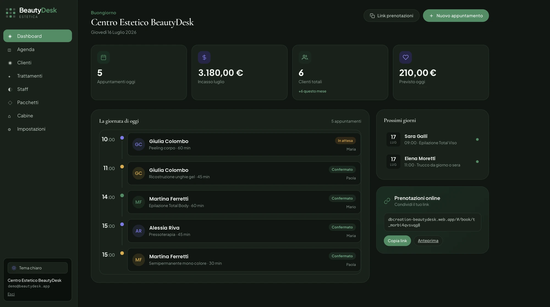Click the purple timeline dot at 10:00

tap(122, 138)
